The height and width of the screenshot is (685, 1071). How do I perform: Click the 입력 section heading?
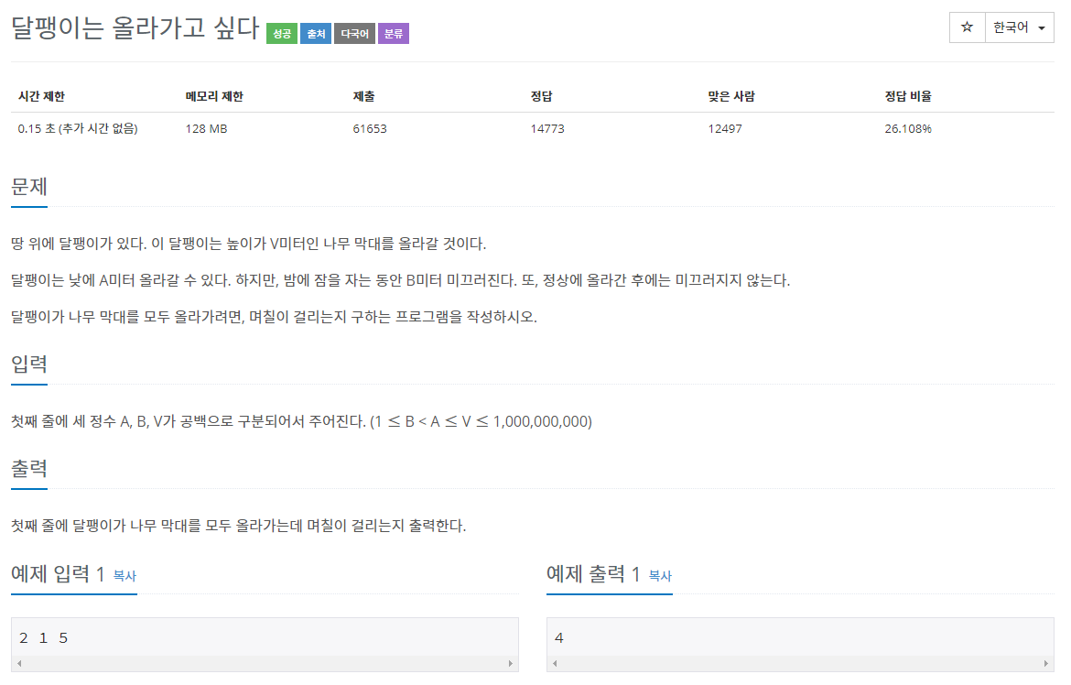[29, 364]
